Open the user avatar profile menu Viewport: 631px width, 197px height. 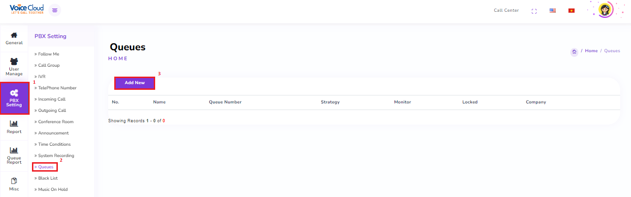[x=605, y=10]
